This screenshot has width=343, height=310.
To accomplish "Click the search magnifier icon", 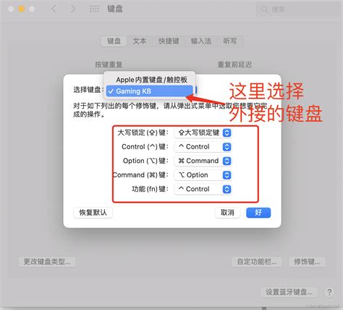I will point(264,9).
